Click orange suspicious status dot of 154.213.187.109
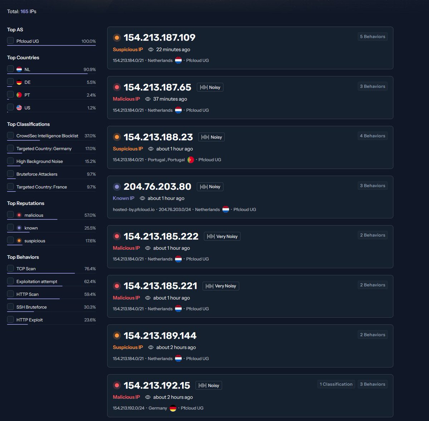The height and width of the screenshot is (421, 429). (x=117, y=38)
